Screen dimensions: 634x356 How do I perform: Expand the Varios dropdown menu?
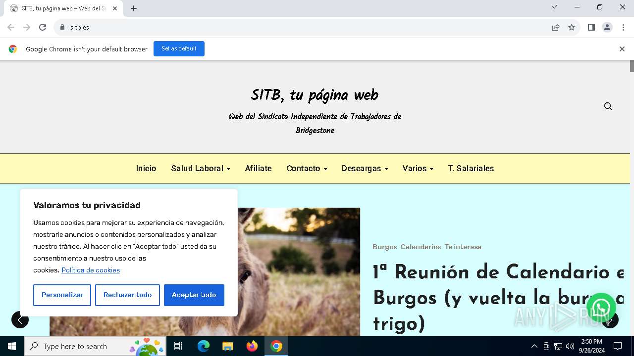coord(418,168)
